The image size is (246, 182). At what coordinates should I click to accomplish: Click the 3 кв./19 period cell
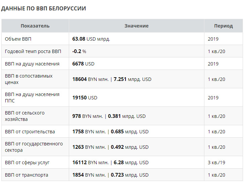point(216,163)
